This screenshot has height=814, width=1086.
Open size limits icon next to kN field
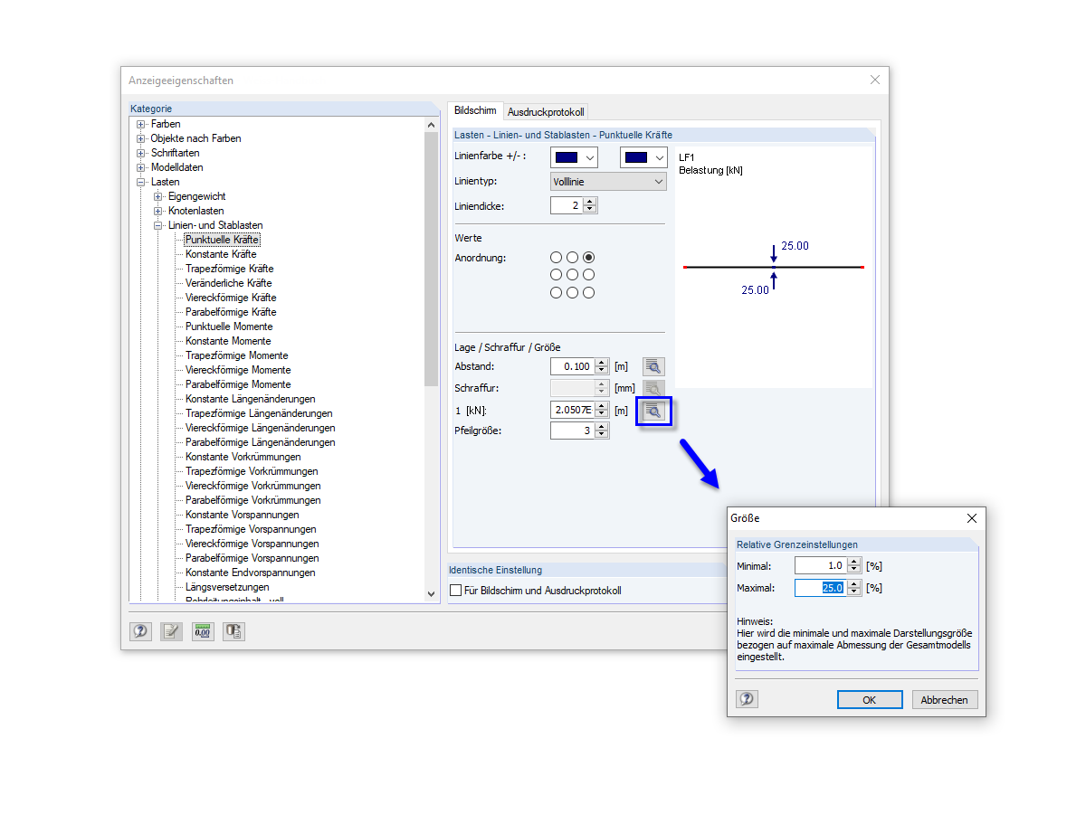[653, 411]
